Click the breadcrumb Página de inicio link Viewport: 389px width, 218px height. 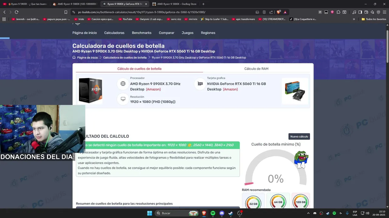click(x=88, y=58)
